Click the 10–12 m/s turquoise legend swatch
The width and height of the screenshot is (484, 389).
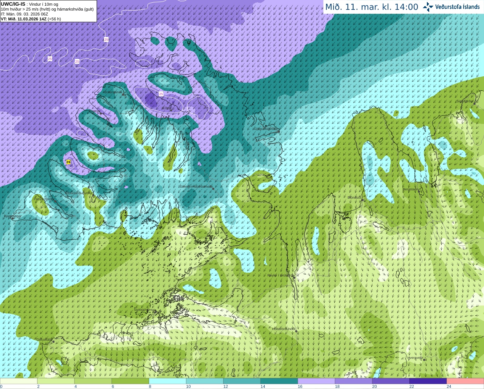(x=205, y=381)
